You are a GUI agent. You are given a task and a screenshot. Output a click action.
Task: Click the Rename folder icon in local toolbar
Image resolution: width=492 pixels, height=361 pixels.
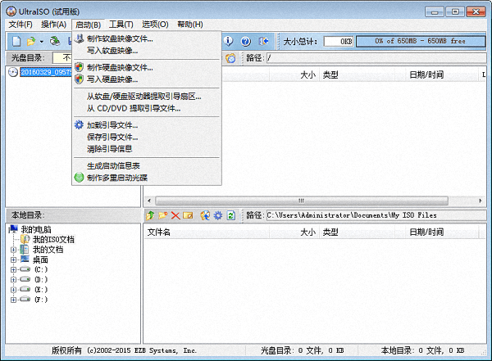[188, 215]
